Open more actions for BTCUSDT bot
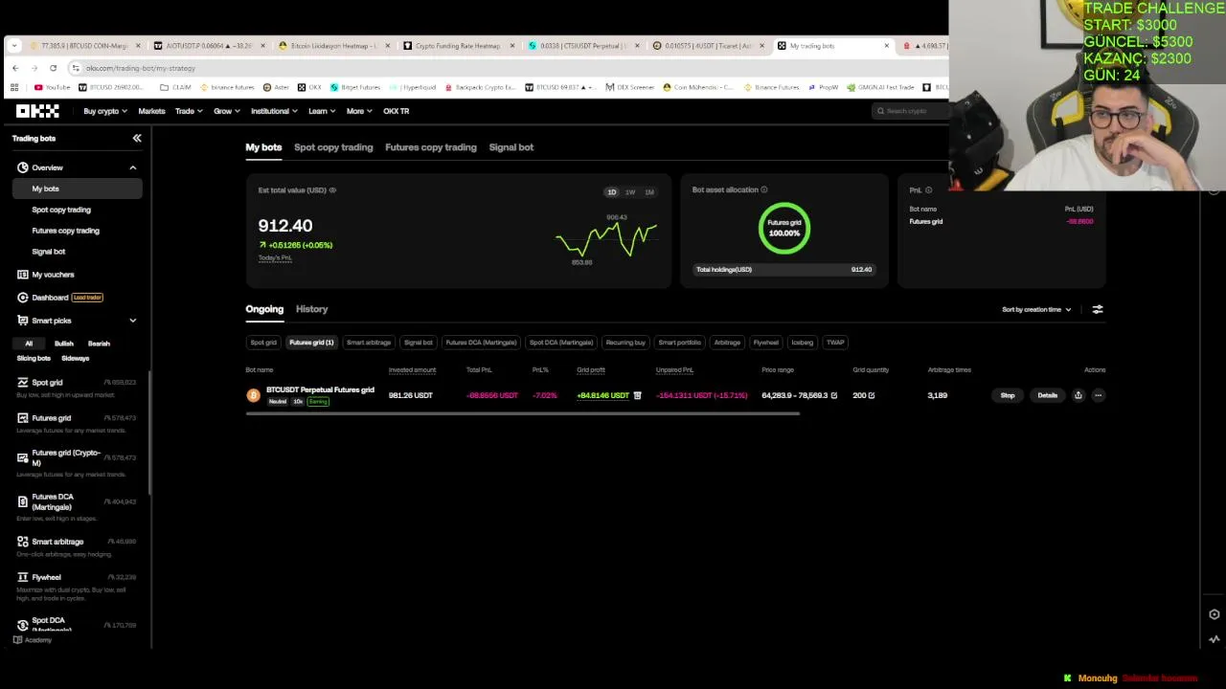 (x=1098, y=395)
